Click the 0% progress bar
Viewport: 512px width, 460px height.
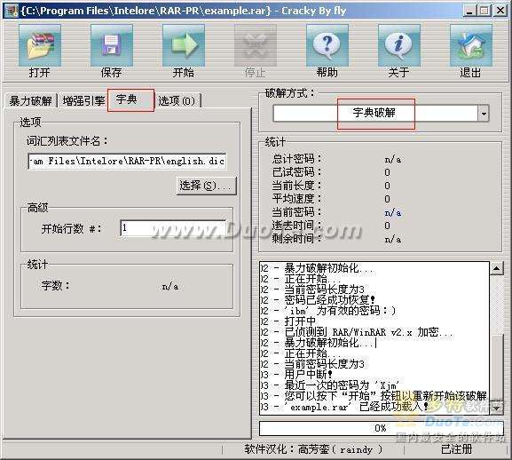coord(381,428)
